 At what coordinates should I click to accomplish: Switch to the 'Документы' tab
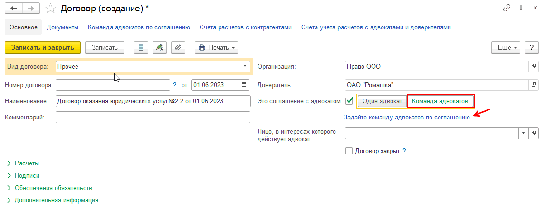(62, 27)
